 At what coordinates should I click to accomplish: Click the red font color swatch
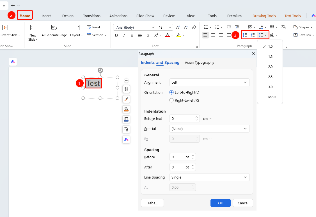coord(167,35)
